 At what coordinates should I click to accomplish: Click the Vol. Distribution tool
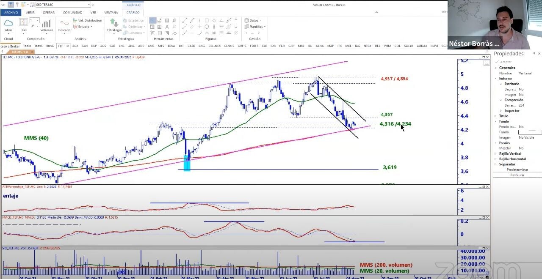click(x=88, y=20)
